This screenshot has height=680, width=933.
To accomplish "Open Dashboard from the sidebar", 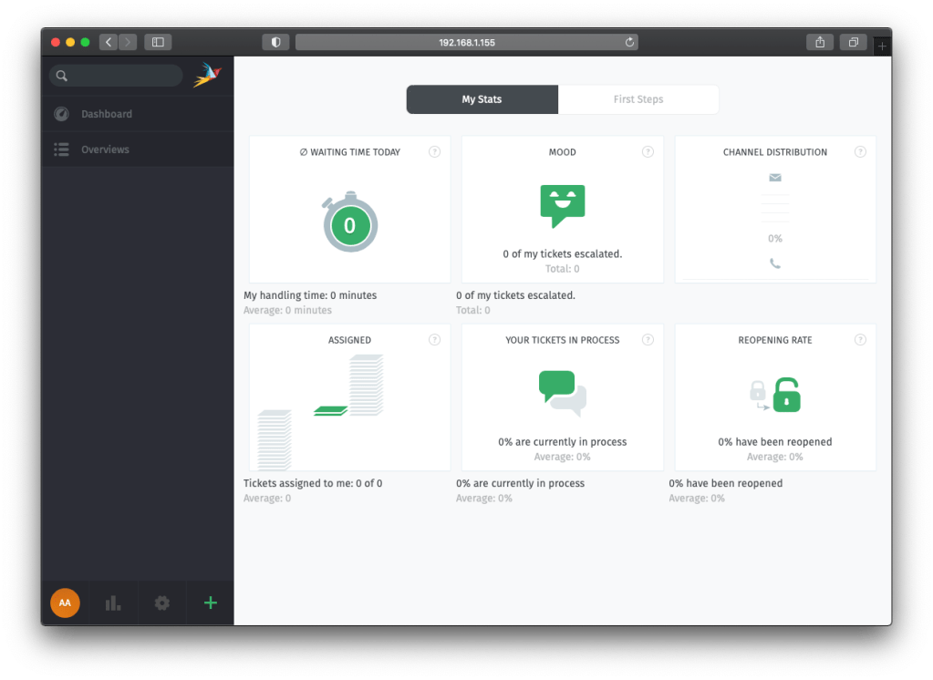I will point(106,114).
